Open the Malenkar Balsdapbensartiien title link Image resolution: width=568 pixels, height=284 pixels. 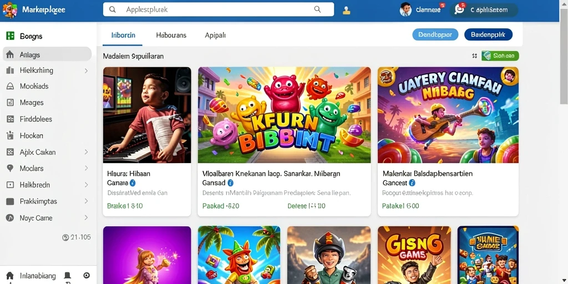(x=428, y=178)
